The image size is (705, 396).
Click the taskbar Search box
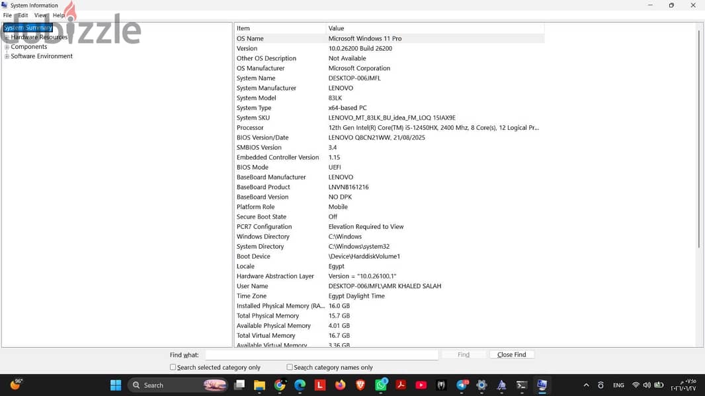[178, 385]
